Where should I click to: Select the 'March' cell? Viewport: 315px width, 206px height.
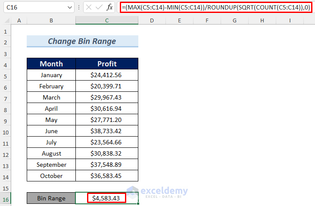click(51, 97)
